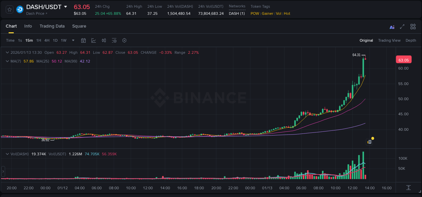Switch to the Depth view

tap(411, 40)
